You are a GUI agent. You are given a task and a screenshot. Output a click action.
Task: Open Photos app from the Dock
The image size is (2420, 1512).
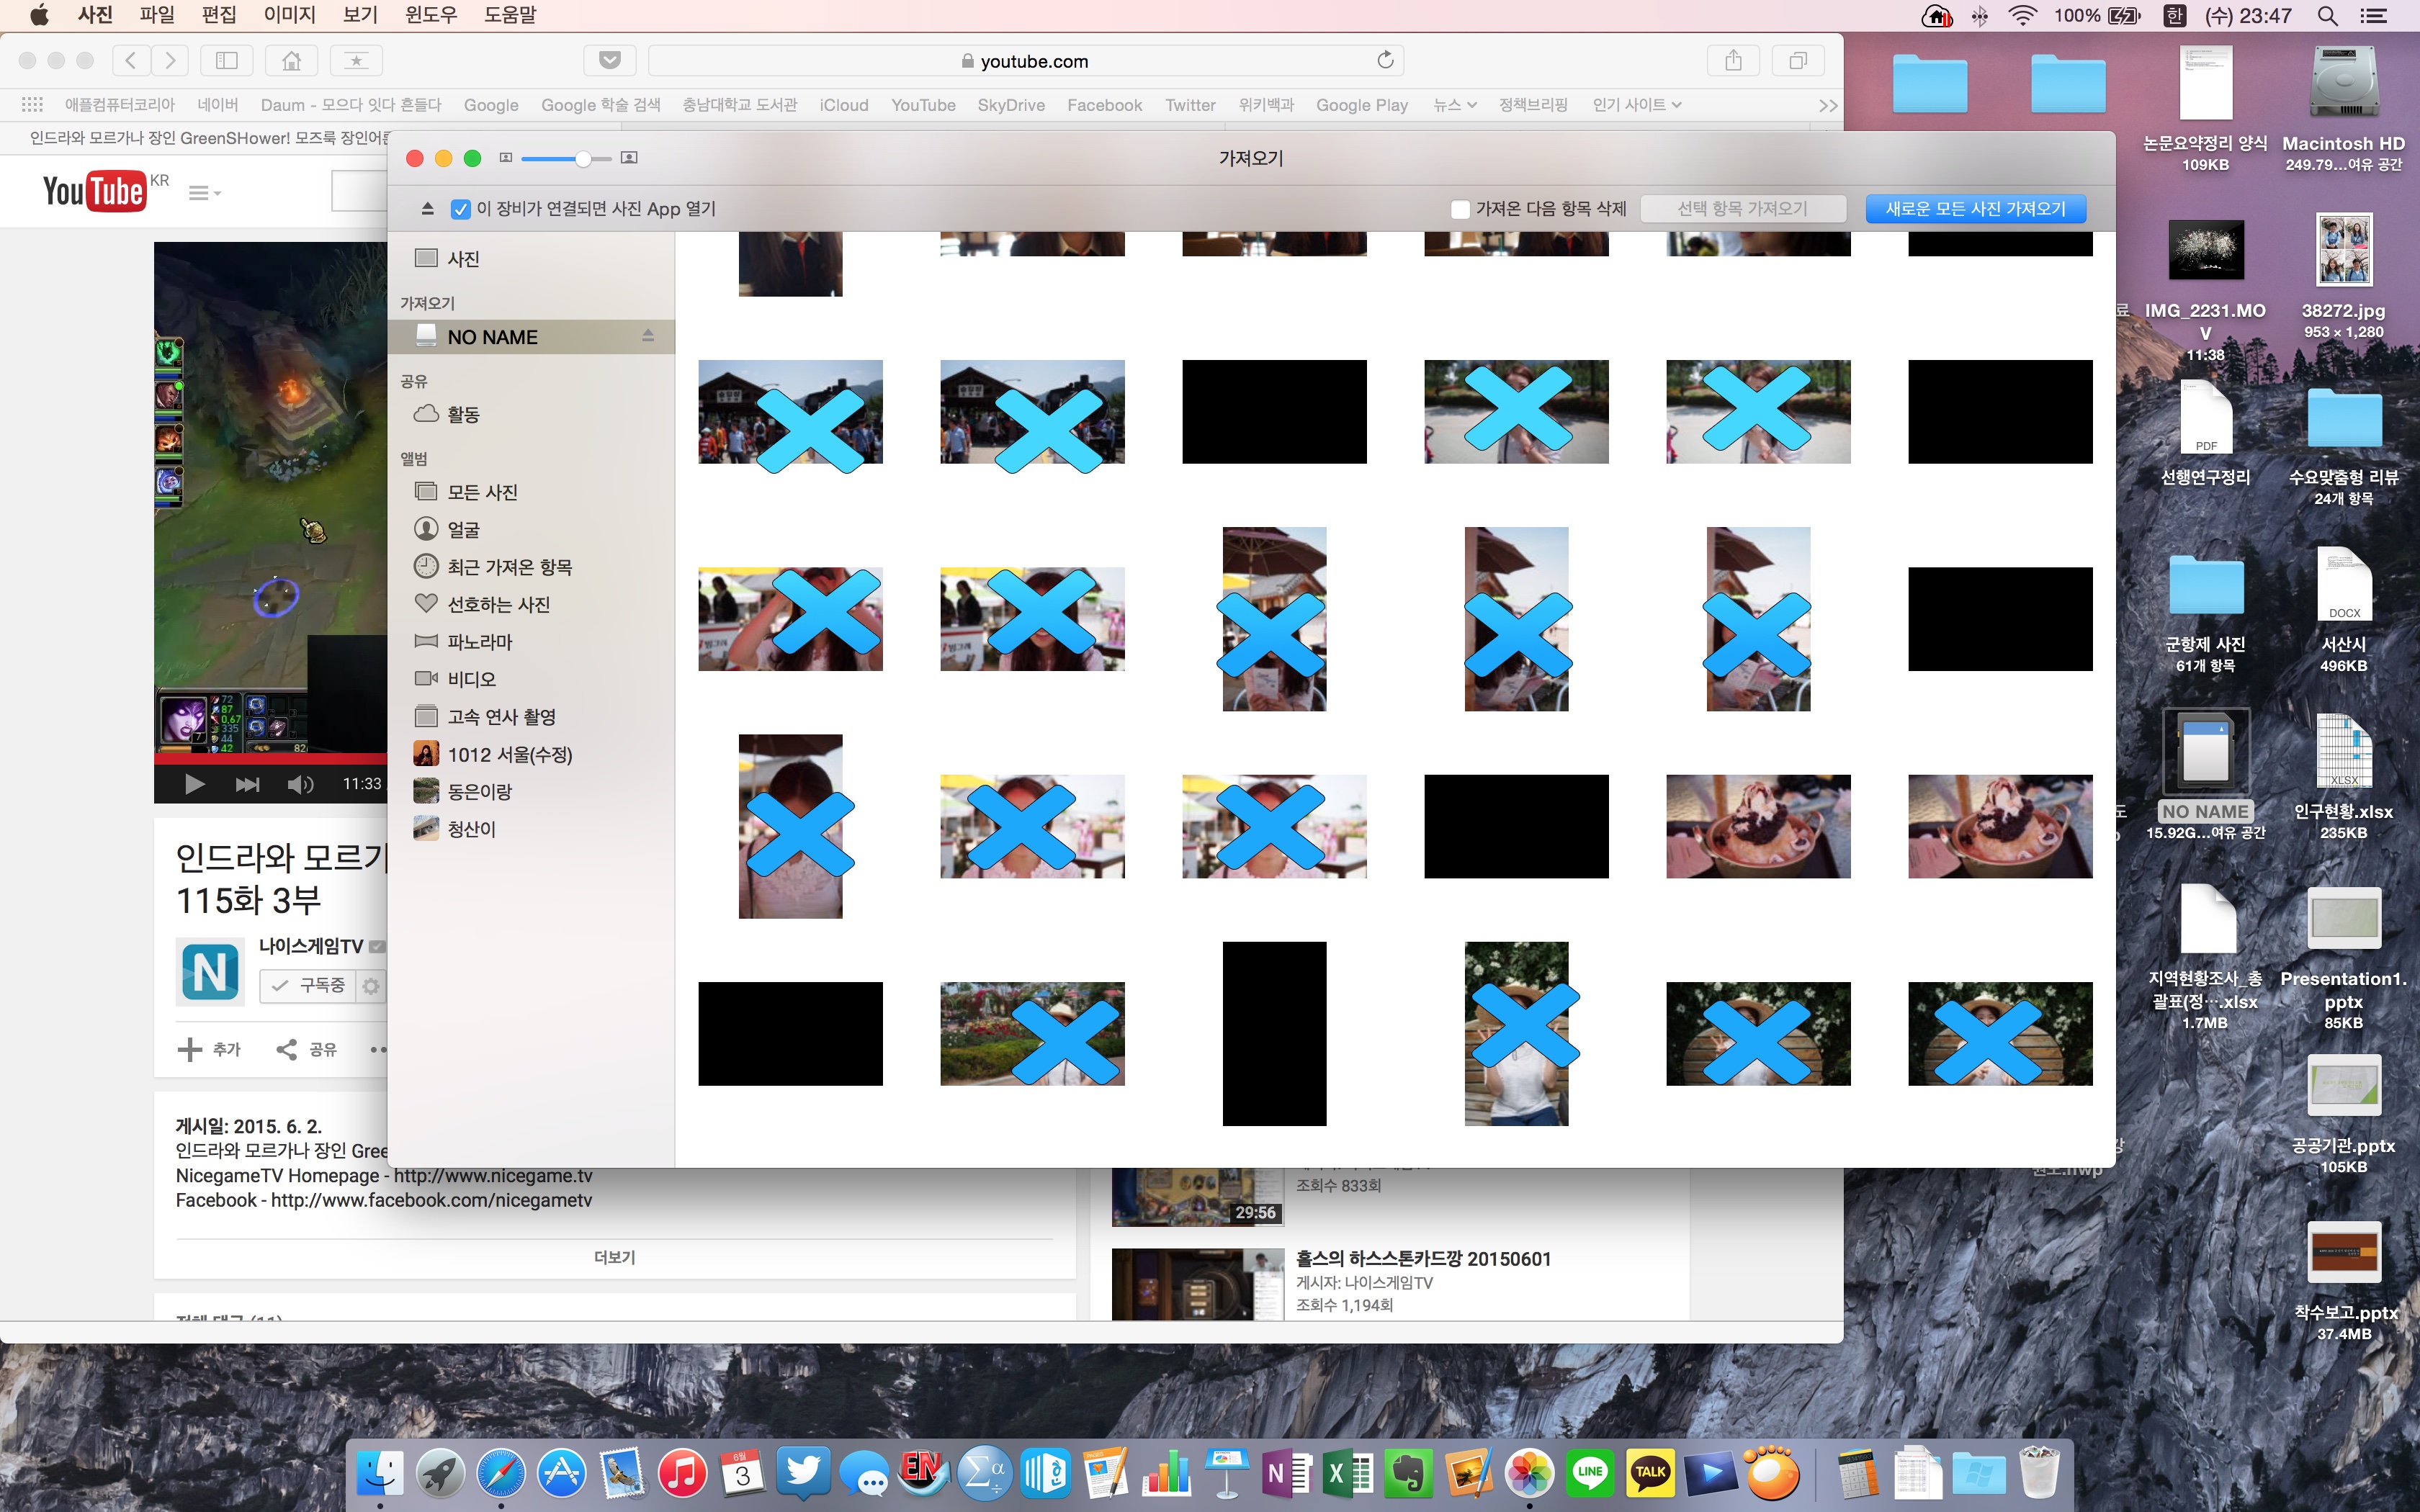coord(1530,1473)
